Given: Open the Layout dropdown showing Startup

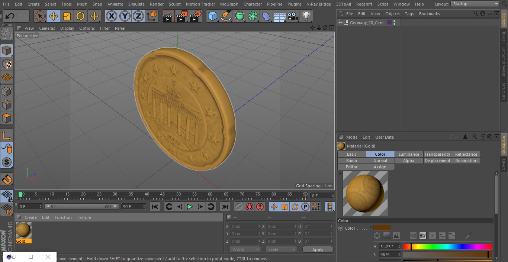Looking at the screenshot, I should pyautogui.click(x=475, y=4).
